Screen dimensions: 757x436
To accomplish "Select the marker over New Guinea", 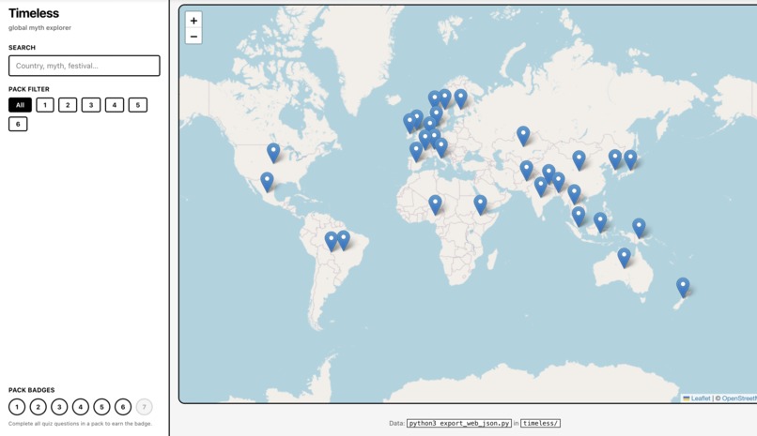I will 639,228.
